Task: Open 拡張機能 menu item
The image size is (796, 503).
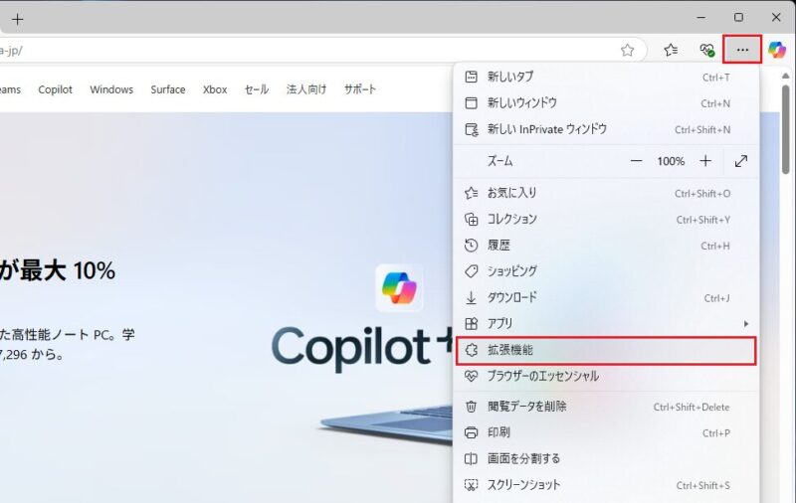Action: tap(606, 350)
